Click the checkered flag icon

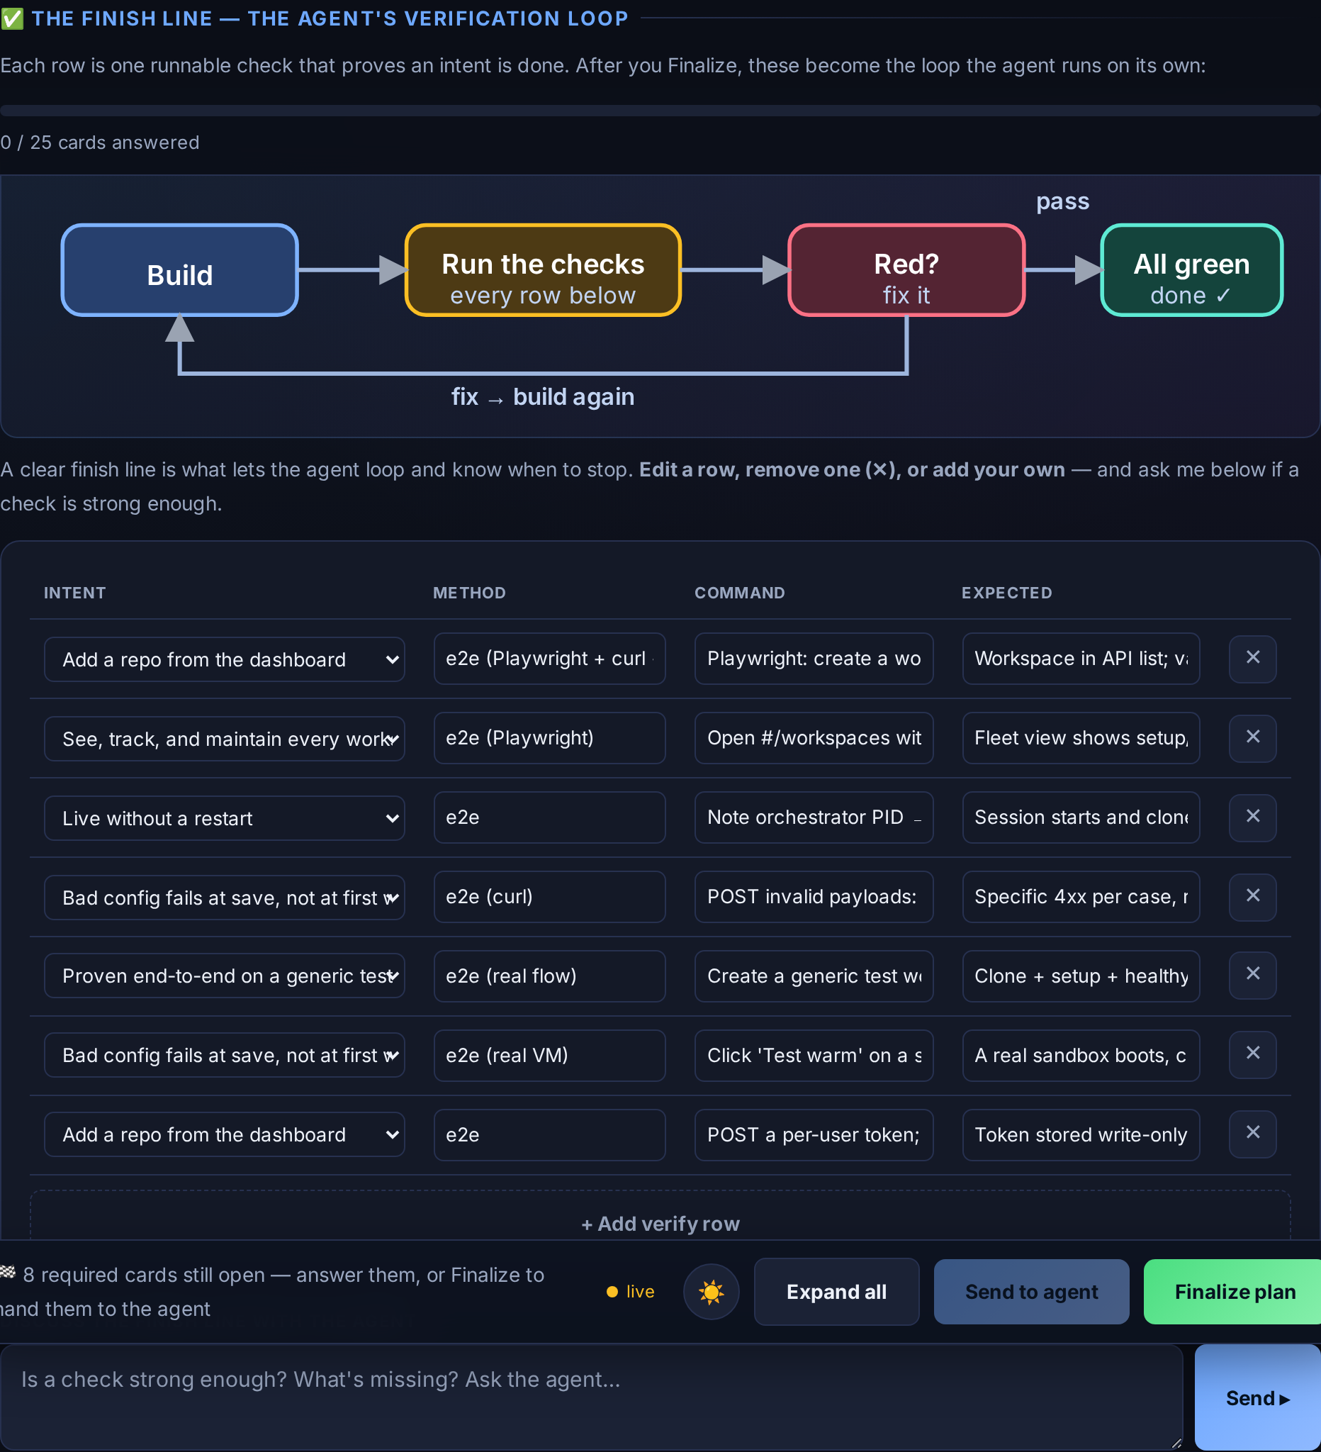pos(8,1272)
